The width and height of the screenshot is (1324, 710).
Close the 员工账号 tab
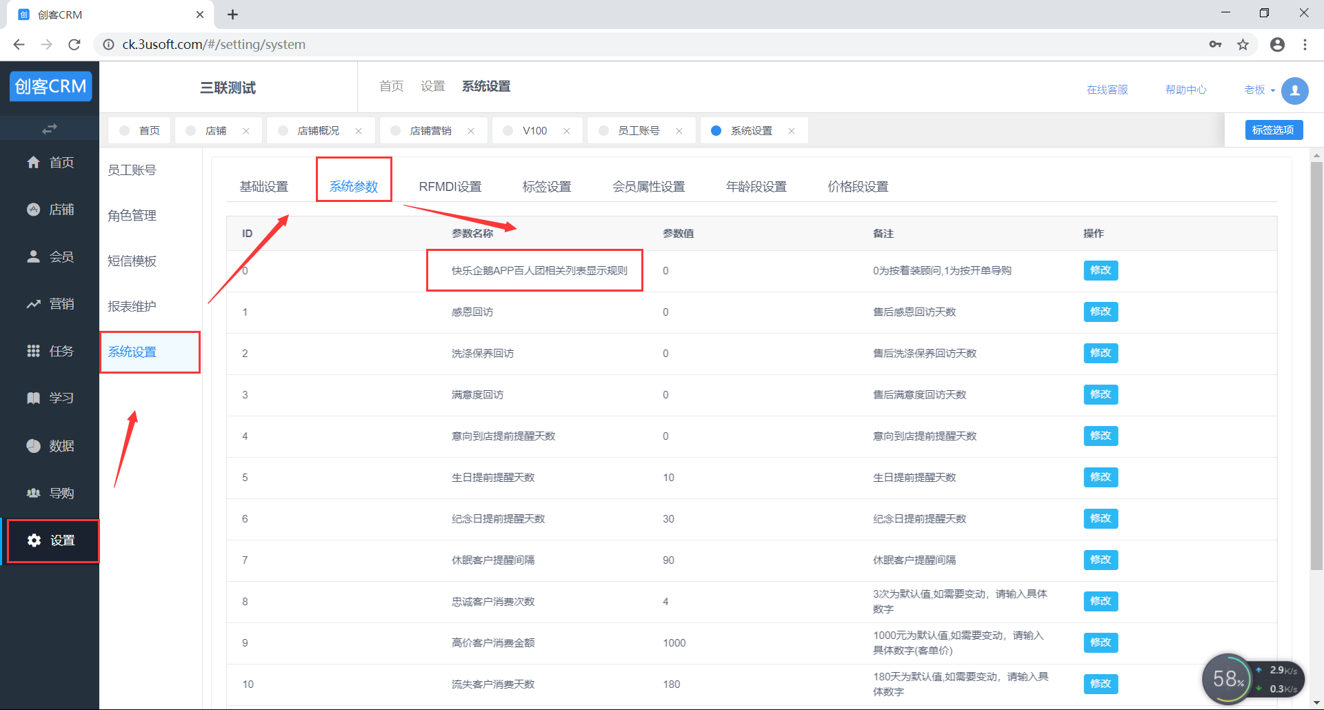click(x=679, y=131)
